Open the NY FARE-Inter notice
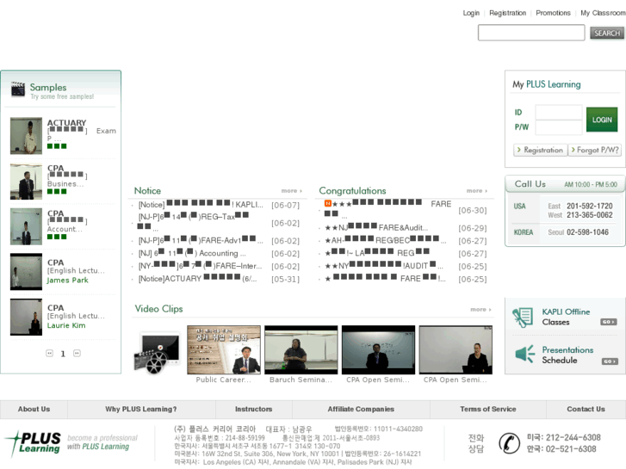This screenshot has height=469, width=626. click(200, 266)
